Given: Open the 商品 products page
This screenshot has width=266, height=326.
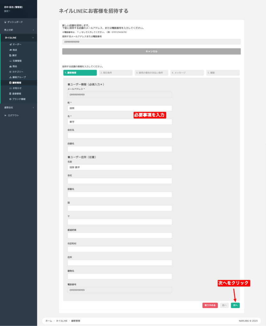Looking at the screenshot, I should click(15, 66).
